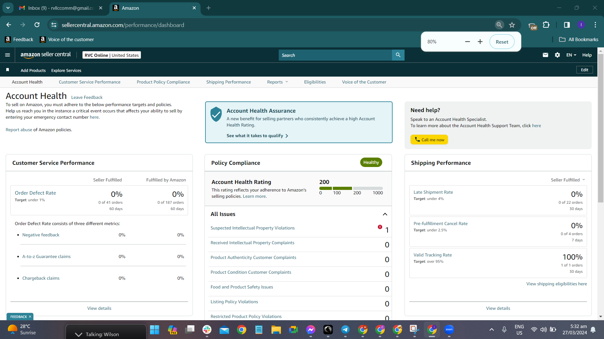Screen dimensions: 604x339
Task: Open Explore Services in the nav bar
Action: tap(66, 70)
